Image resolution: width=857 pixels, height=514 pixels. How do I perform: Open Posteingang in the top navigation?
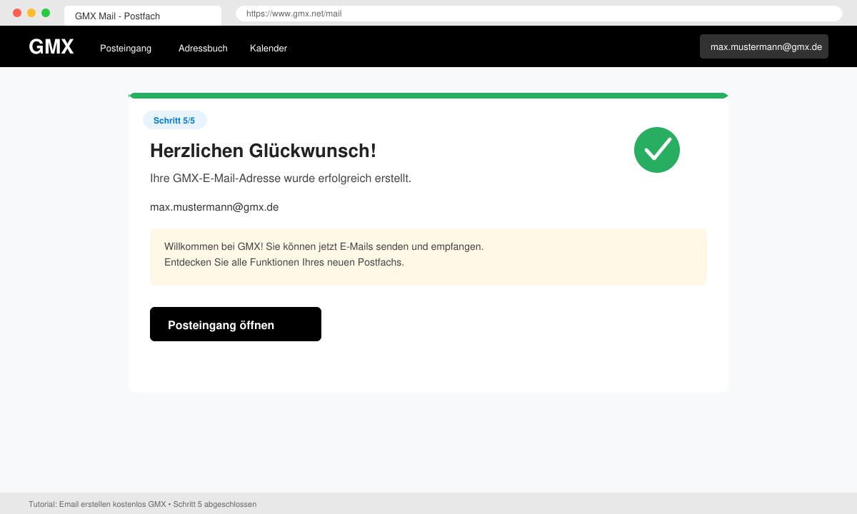coord(126,48)
